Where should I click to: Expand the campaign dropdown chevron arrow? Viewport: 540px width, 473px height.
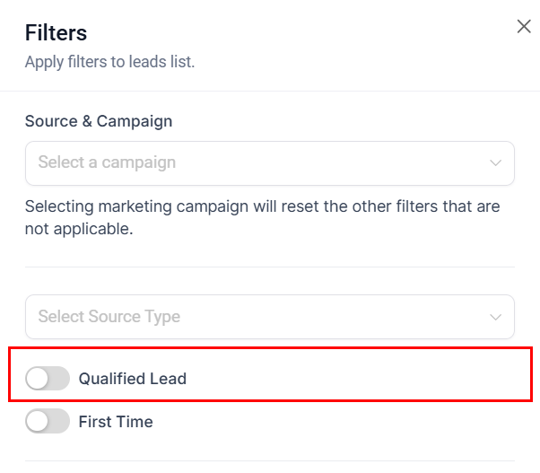click(x=495, y=163)
